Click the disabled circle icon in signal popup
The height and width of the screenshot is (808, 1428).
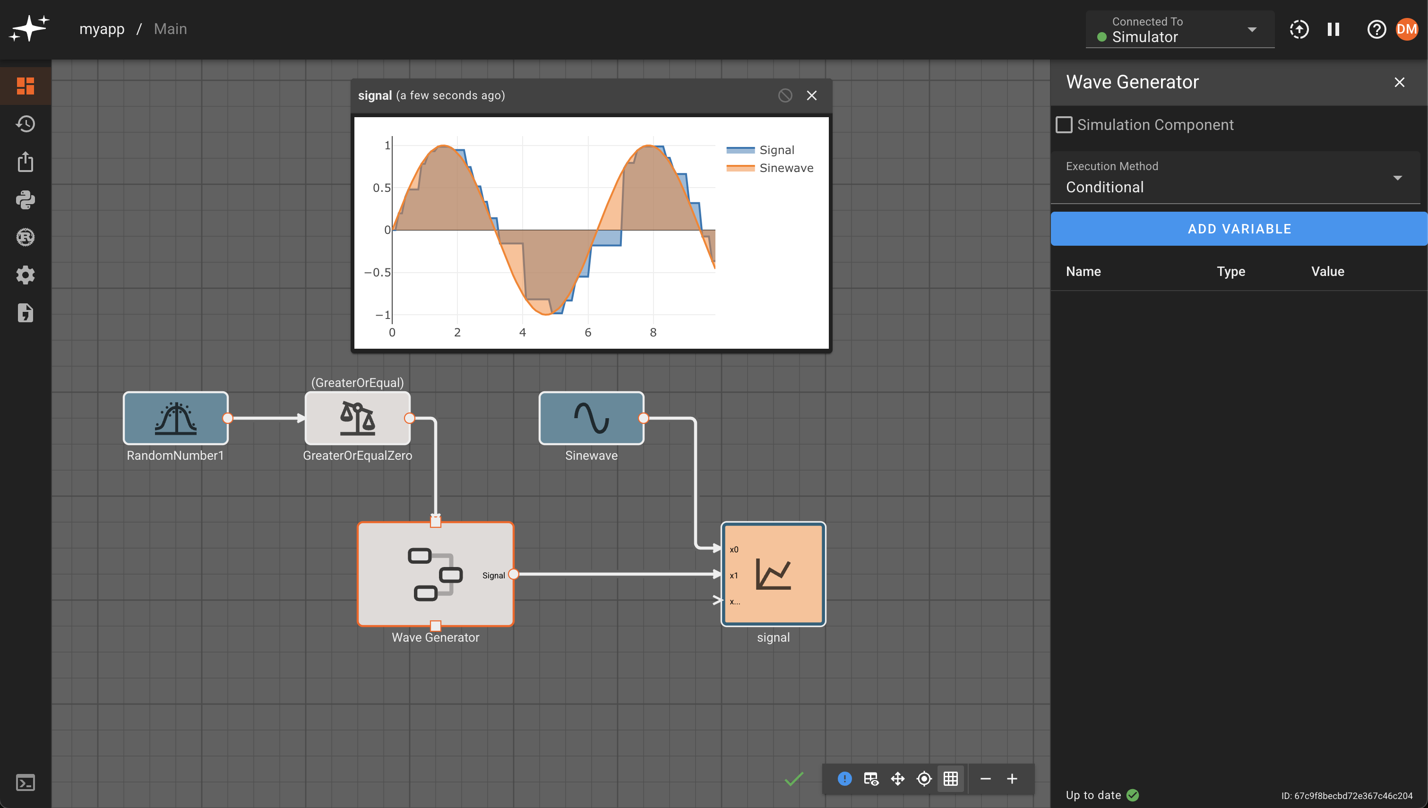coord(785,95)
